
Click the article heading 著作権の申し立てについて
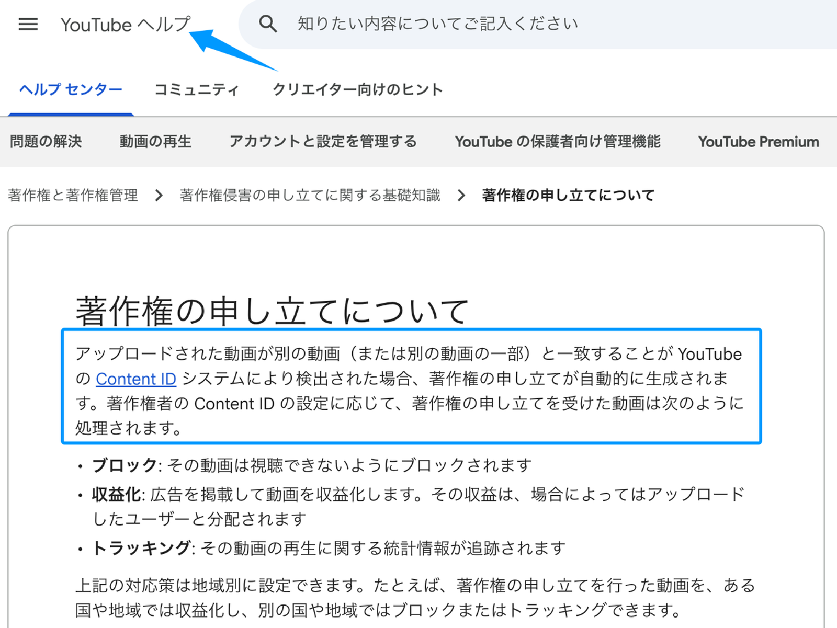point(272,311)
